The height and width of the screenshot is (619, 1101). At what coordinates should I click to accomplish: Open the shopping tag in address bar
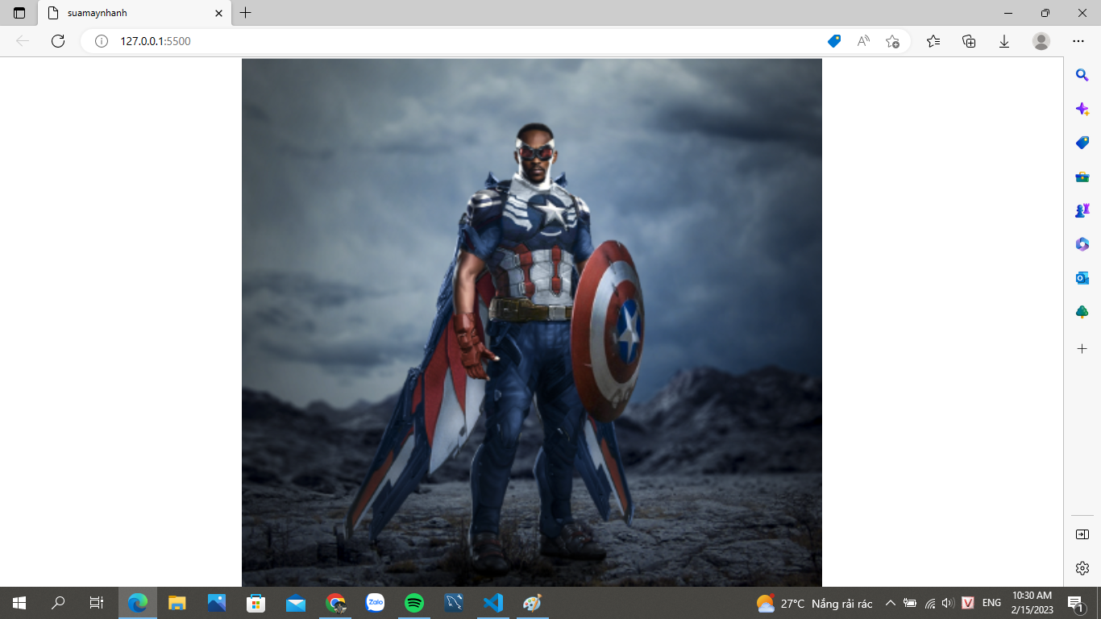[834, 41]
